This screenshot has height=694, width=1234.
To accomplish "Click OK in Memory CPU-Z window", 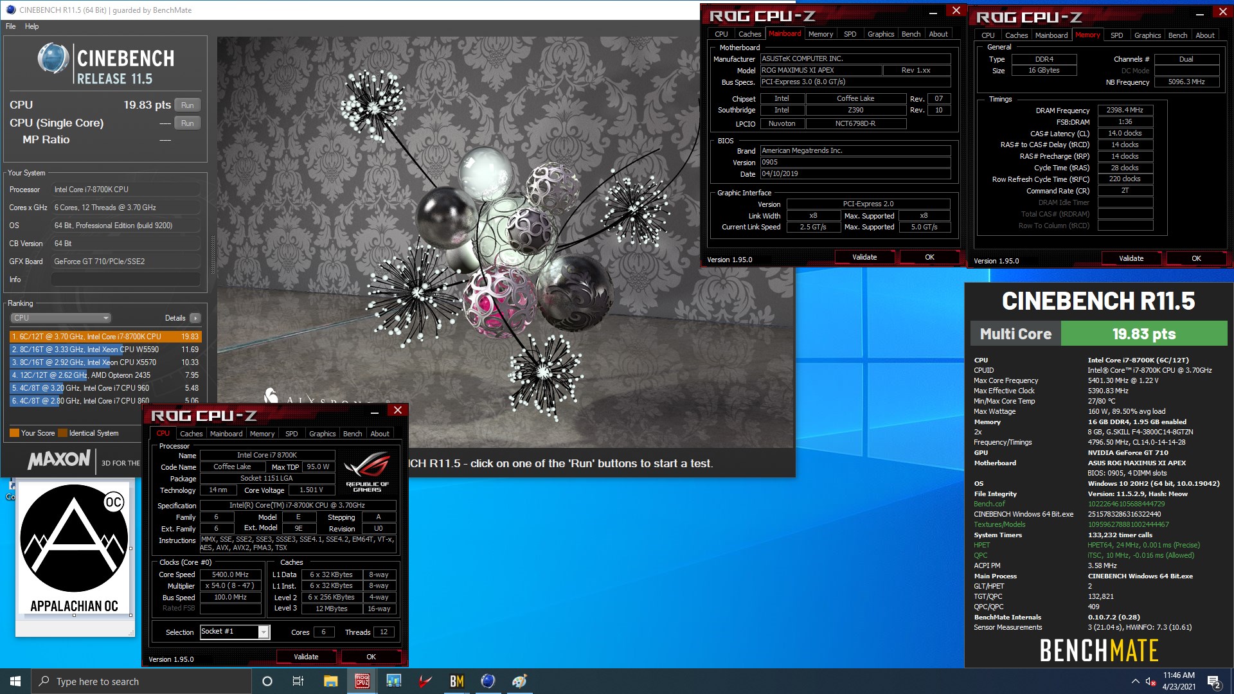I will click(x=1196, y=258).
